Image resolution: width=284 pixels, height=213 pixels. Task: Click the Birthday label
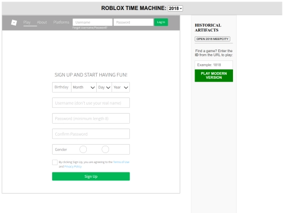pos(62,87)
